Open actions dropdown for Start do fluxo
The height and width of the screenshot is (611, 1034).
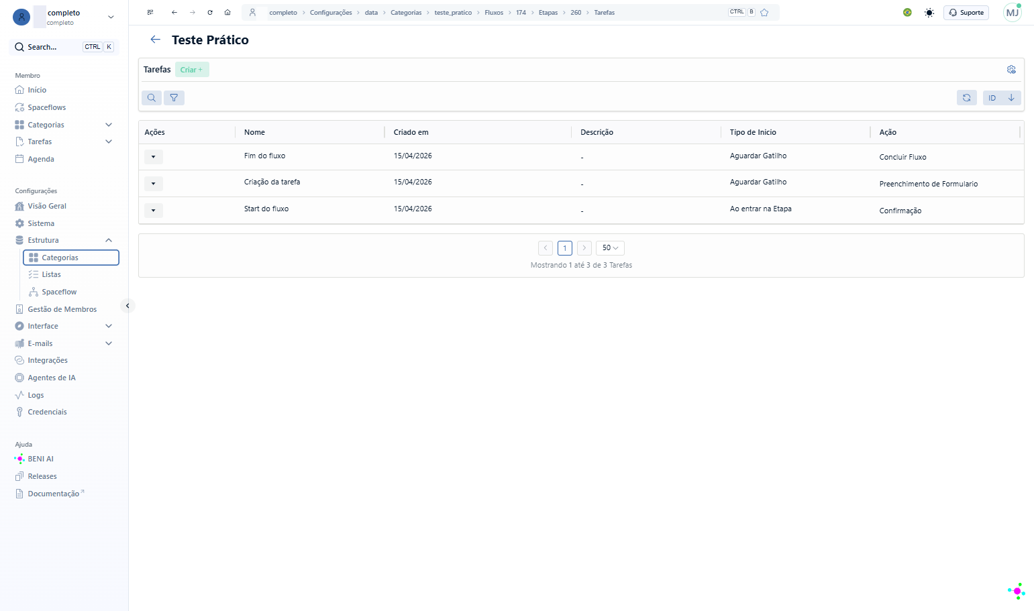tap(154, 211)
